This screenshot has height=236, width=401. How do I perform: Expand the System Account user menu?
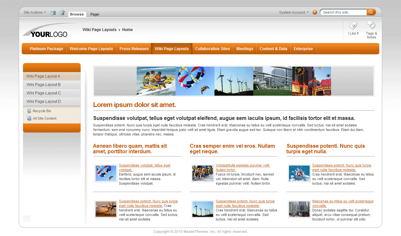coord(293,12)
